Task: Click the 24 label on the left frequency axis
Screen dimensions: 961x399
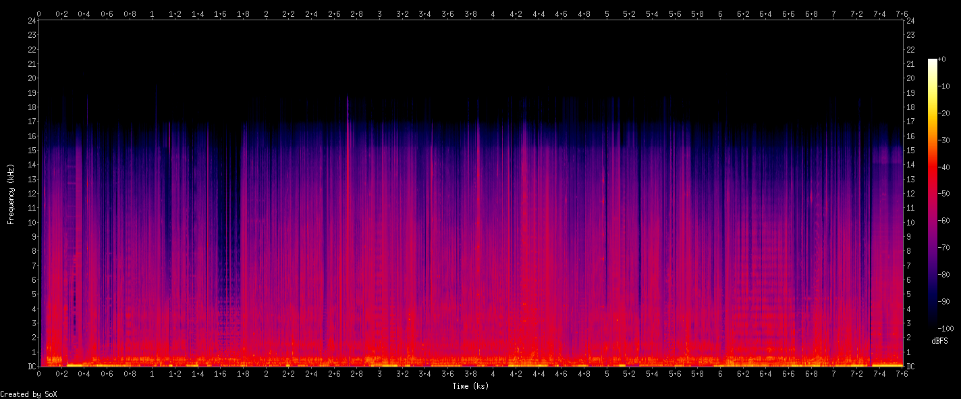Action: [x=32, y=20]
